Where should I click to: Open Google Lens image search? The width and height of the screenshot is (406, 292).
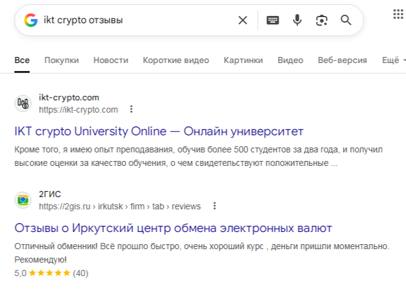321,20
